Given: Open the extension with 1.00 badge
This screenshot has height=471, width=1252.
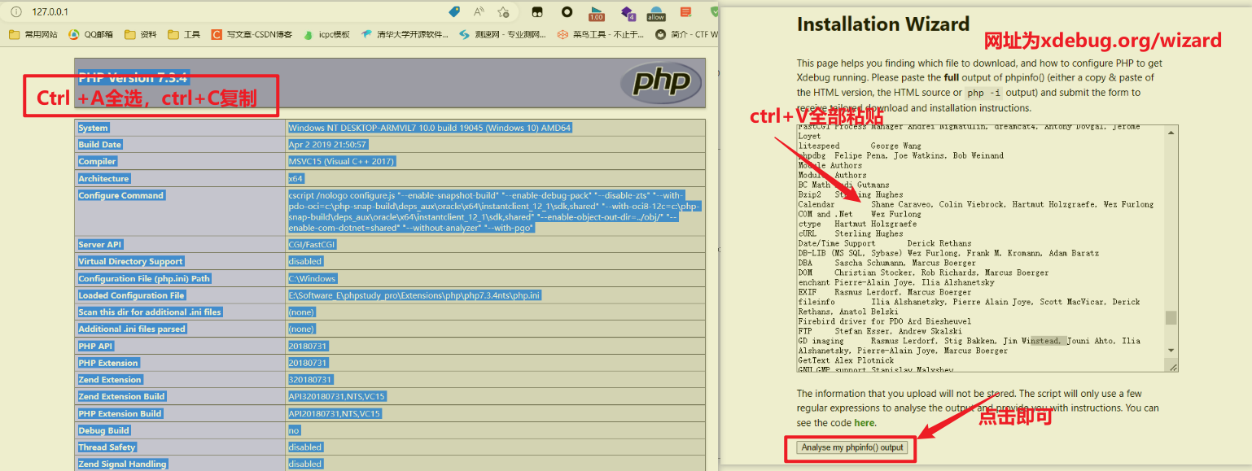Looking at the screenshot, I should click(597, 13).
